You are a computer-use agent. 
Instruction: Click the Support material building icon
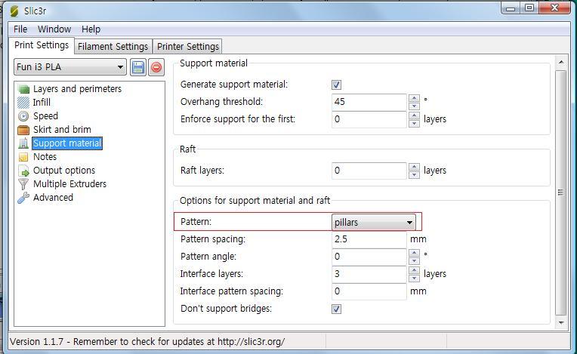pos(23,143)
